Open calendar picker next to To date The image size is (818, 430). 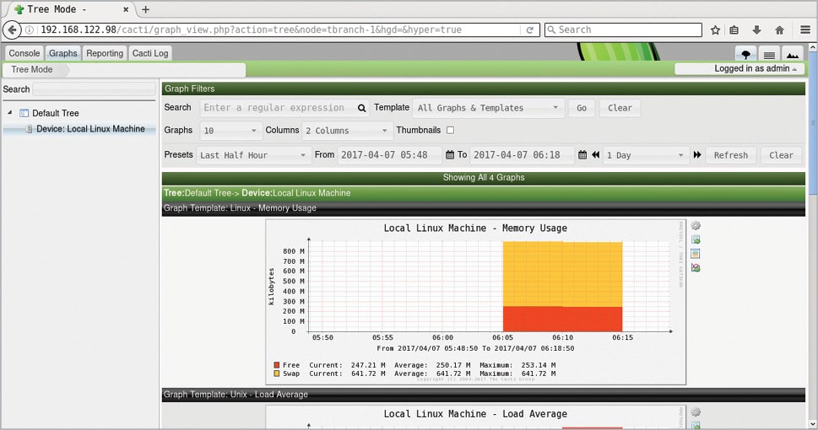(x=582, y=155)
